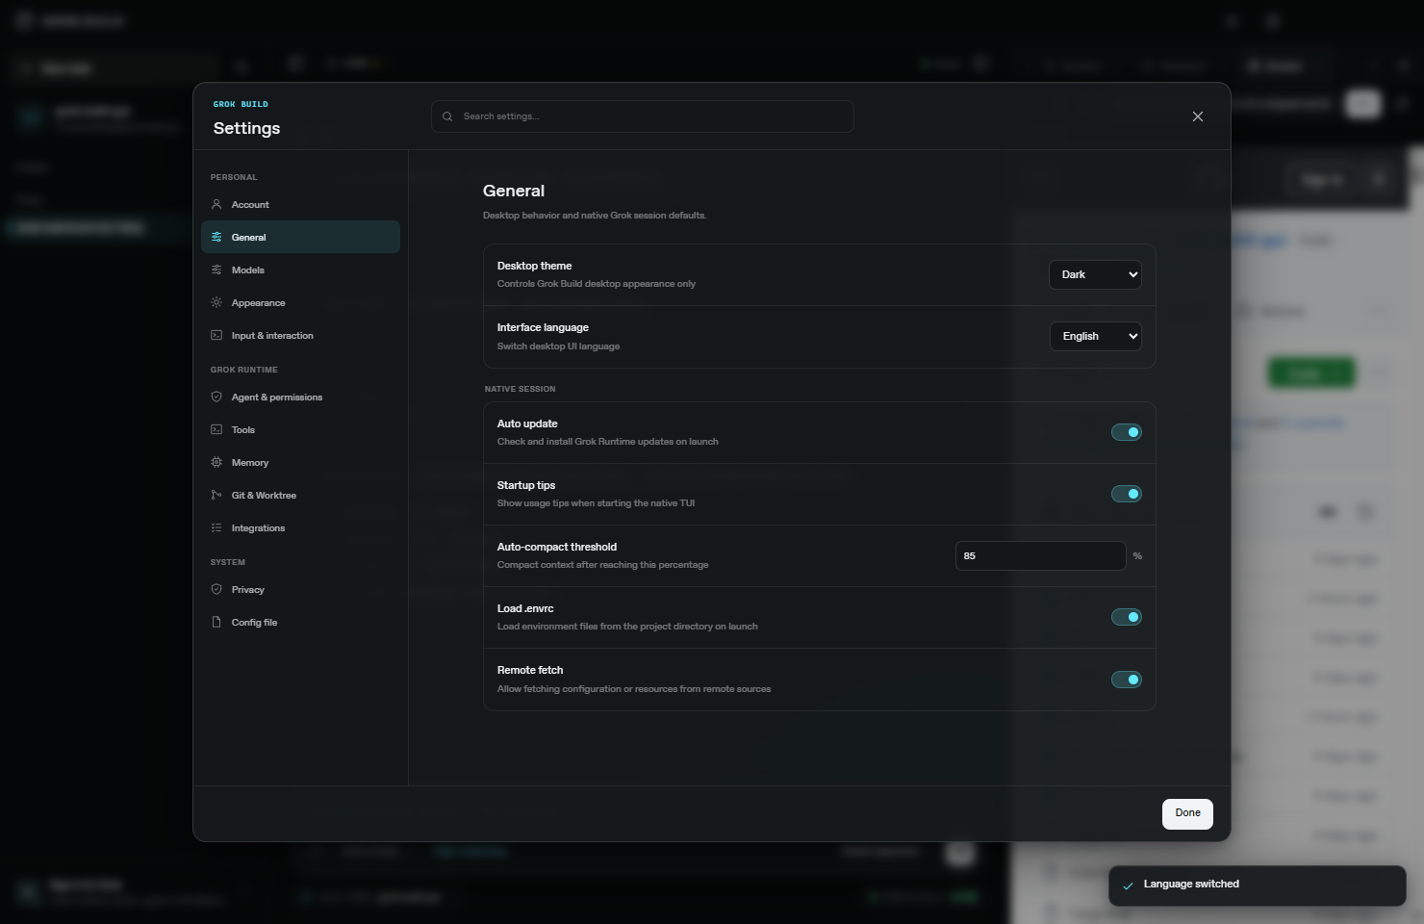Click the Input & interaction terminal icon
Viewport: 1424px width, 924px height.
[216, 335]
